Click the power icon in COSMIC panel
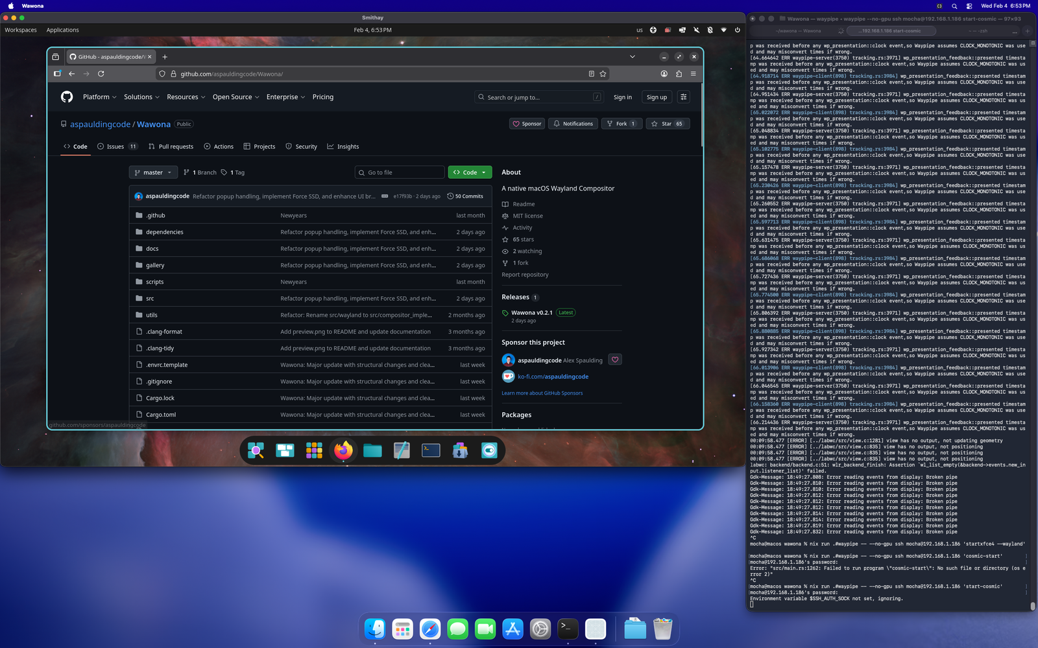1038x648 pixels. 737,30
